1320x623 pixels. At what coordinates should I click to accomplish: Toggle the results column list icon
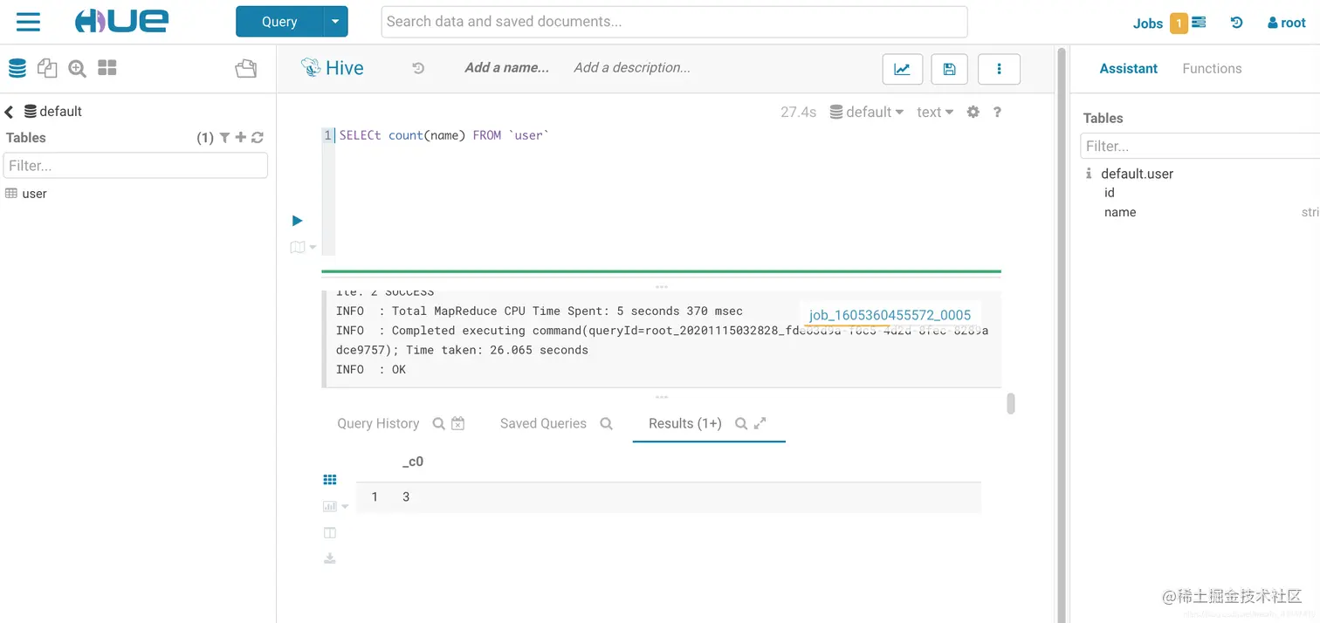pyautogui.click(x=330, y=532)
